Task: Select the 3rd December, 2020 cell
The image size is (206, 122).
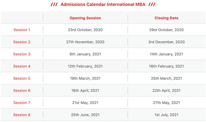Action: [x=166, y=42]
